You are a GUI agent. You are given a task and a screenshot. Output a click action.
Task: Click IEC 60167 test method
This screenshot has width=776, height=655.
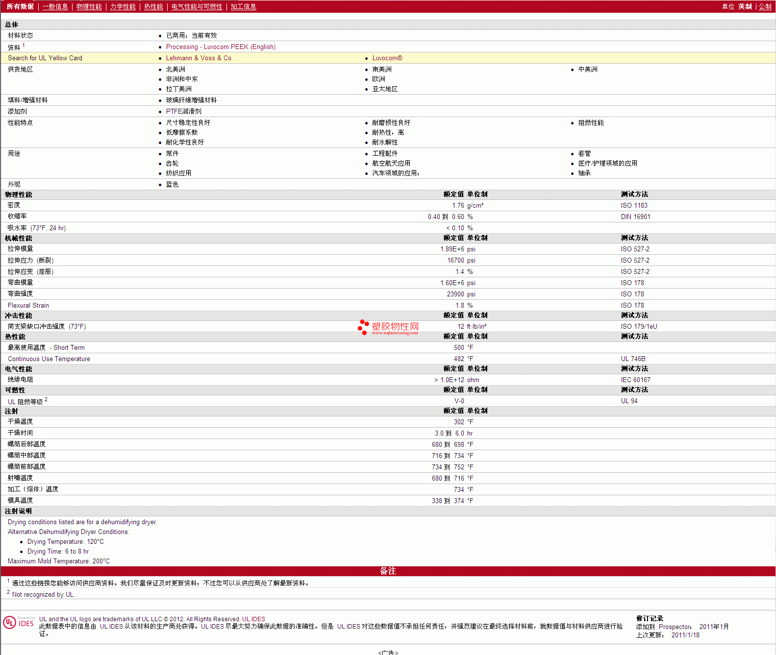pos(635,380)
